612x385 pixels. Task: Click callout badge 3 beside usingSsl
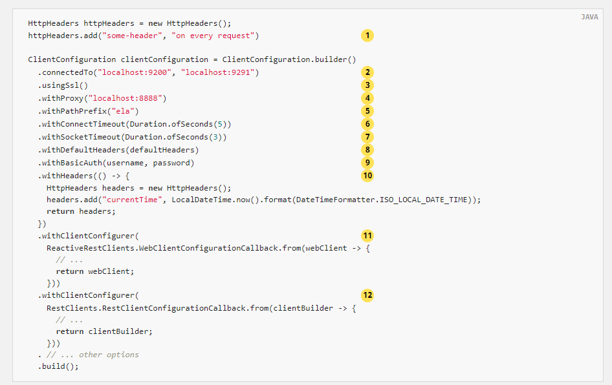pos(367,85)
